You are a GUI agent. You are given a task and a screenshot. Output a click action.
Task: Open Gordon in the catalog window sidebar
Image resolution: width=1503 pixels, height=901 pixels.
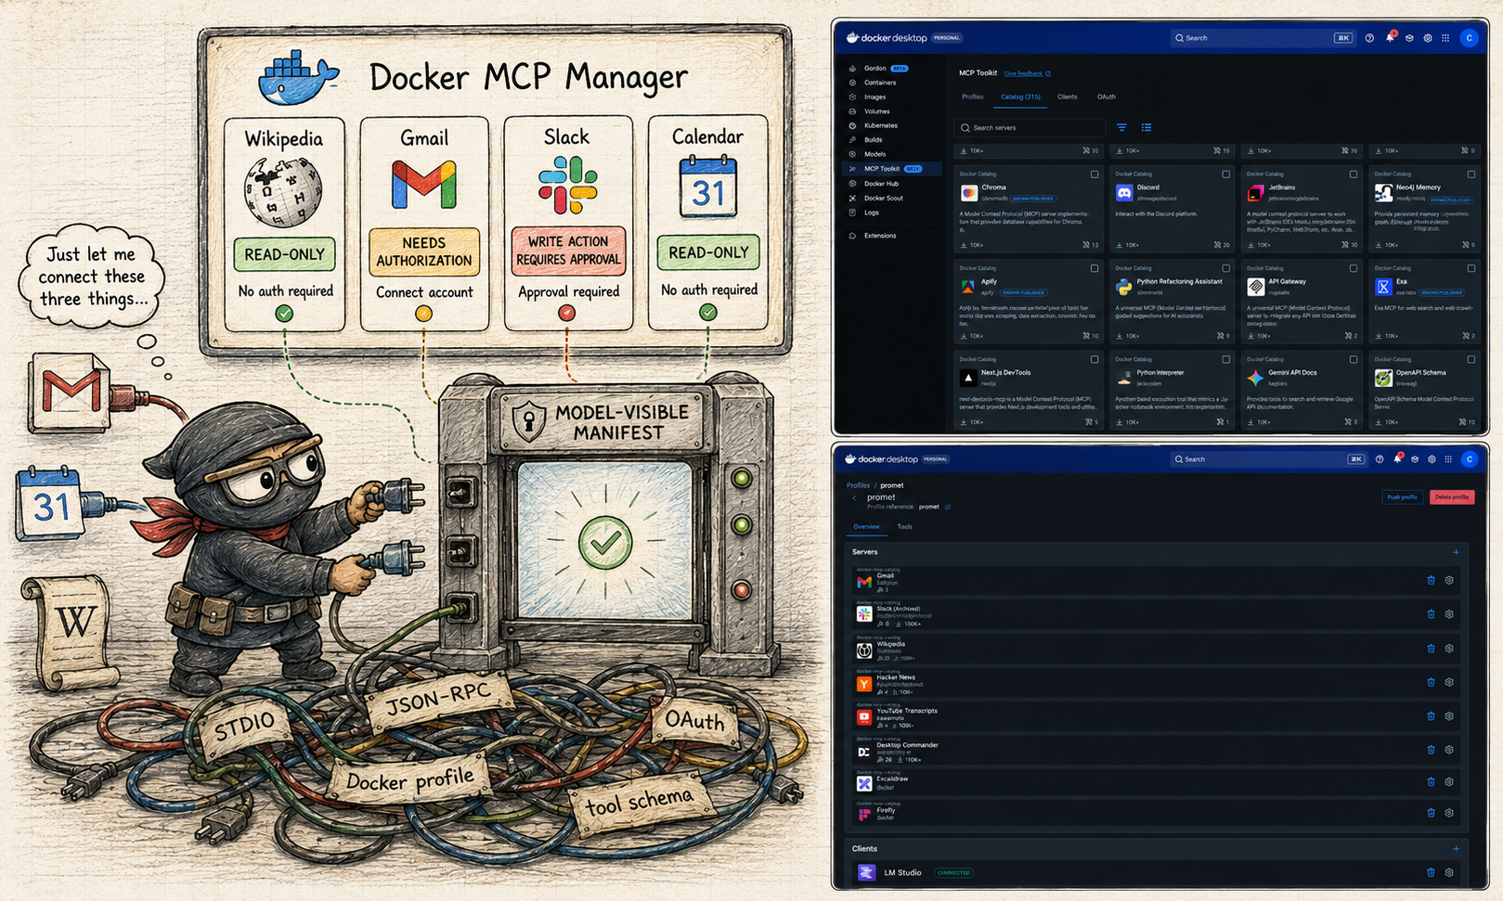coord(875,69)
